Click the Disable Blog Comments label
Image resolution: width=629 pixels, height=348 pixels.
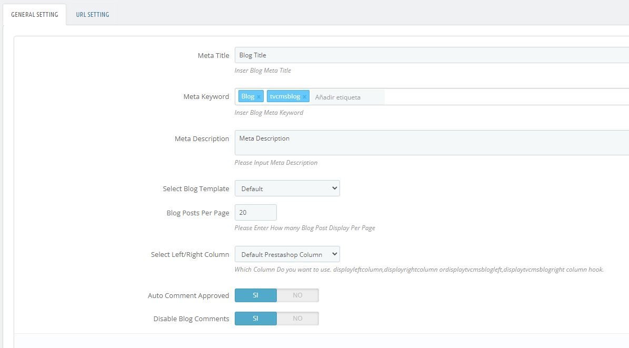coord(192,319)
